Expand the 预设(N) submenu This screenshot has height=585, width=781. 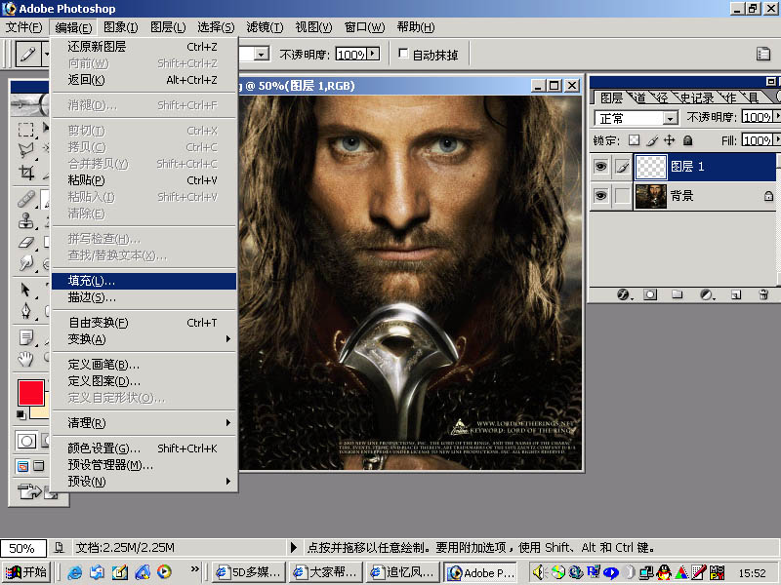[x=144, y=482]
